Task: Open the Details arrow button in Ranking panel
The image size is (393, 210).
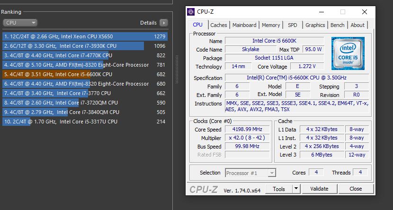Action: click(x=164, y=23)
